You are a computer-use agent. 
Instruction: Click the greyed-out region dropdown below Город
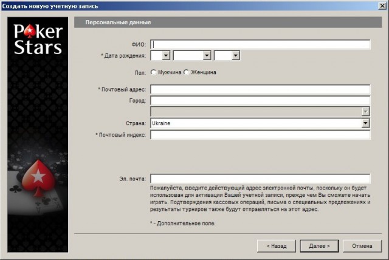260,111
